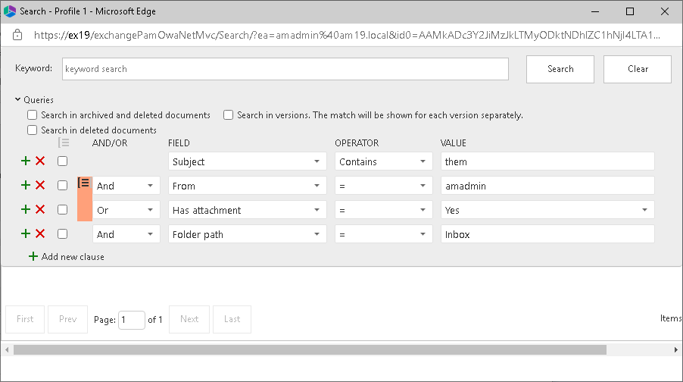The width and height of the screenshot is (683, 382).
Task: Open the Or conjunction dropdown
Action: point(126,210)
